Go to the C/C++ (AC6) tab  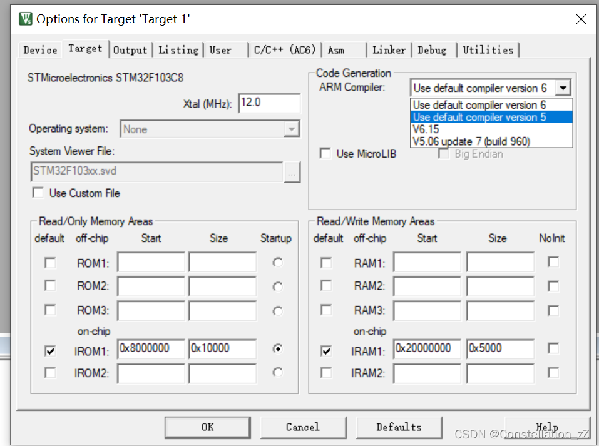coord(285,50)
